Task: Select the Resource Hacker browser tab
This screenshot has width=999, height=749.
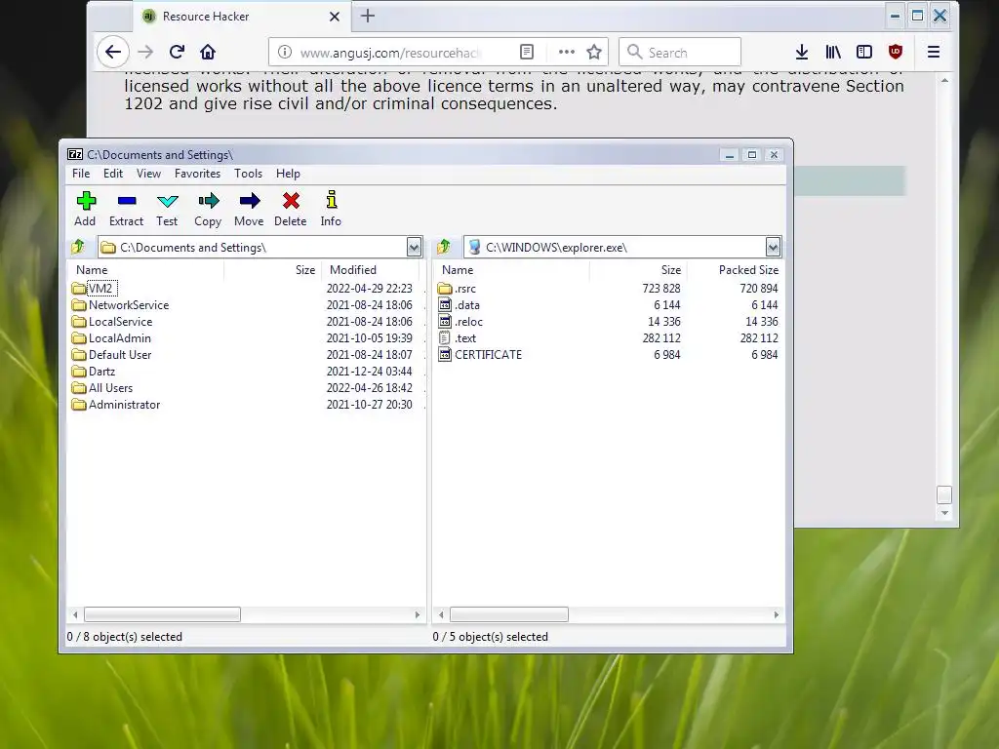Action: (x=242, y=17)
